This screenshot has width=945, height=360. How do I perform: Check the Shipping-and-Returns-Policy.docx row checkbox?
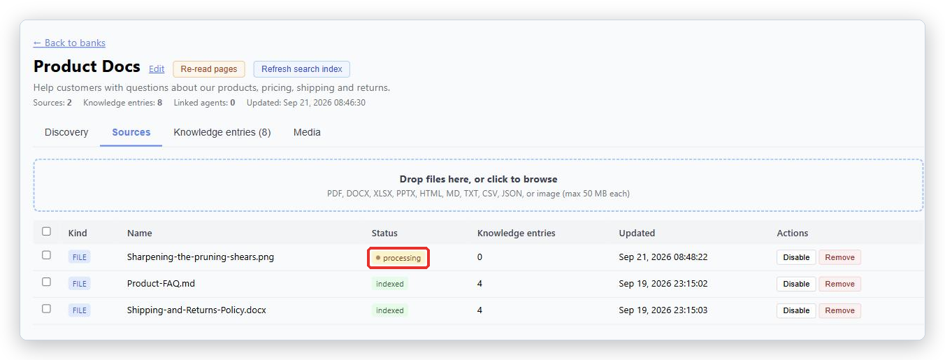[x=46, y=308]
